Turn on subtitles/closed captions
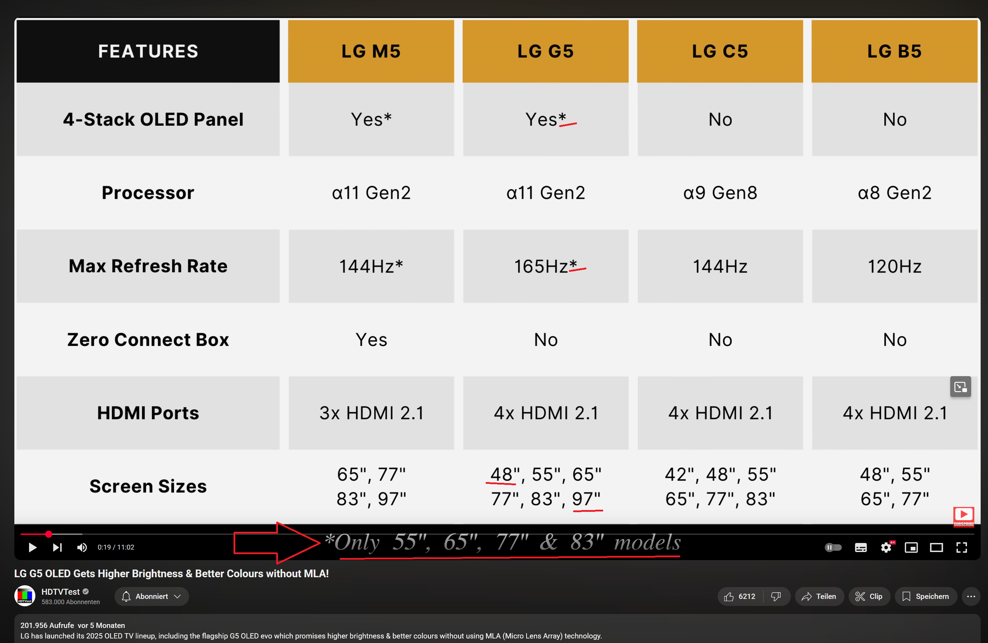 [861, 547]
